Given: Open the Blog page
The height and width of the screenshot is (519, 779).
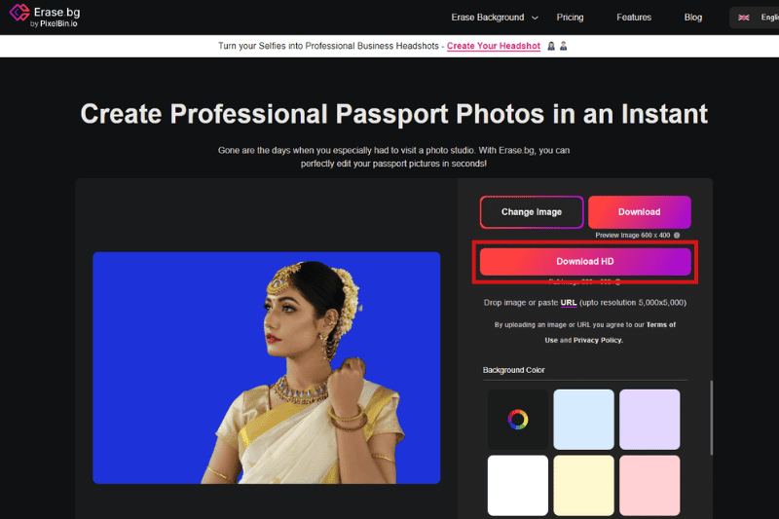Looking at the screenshot, I should coord(692,18).
